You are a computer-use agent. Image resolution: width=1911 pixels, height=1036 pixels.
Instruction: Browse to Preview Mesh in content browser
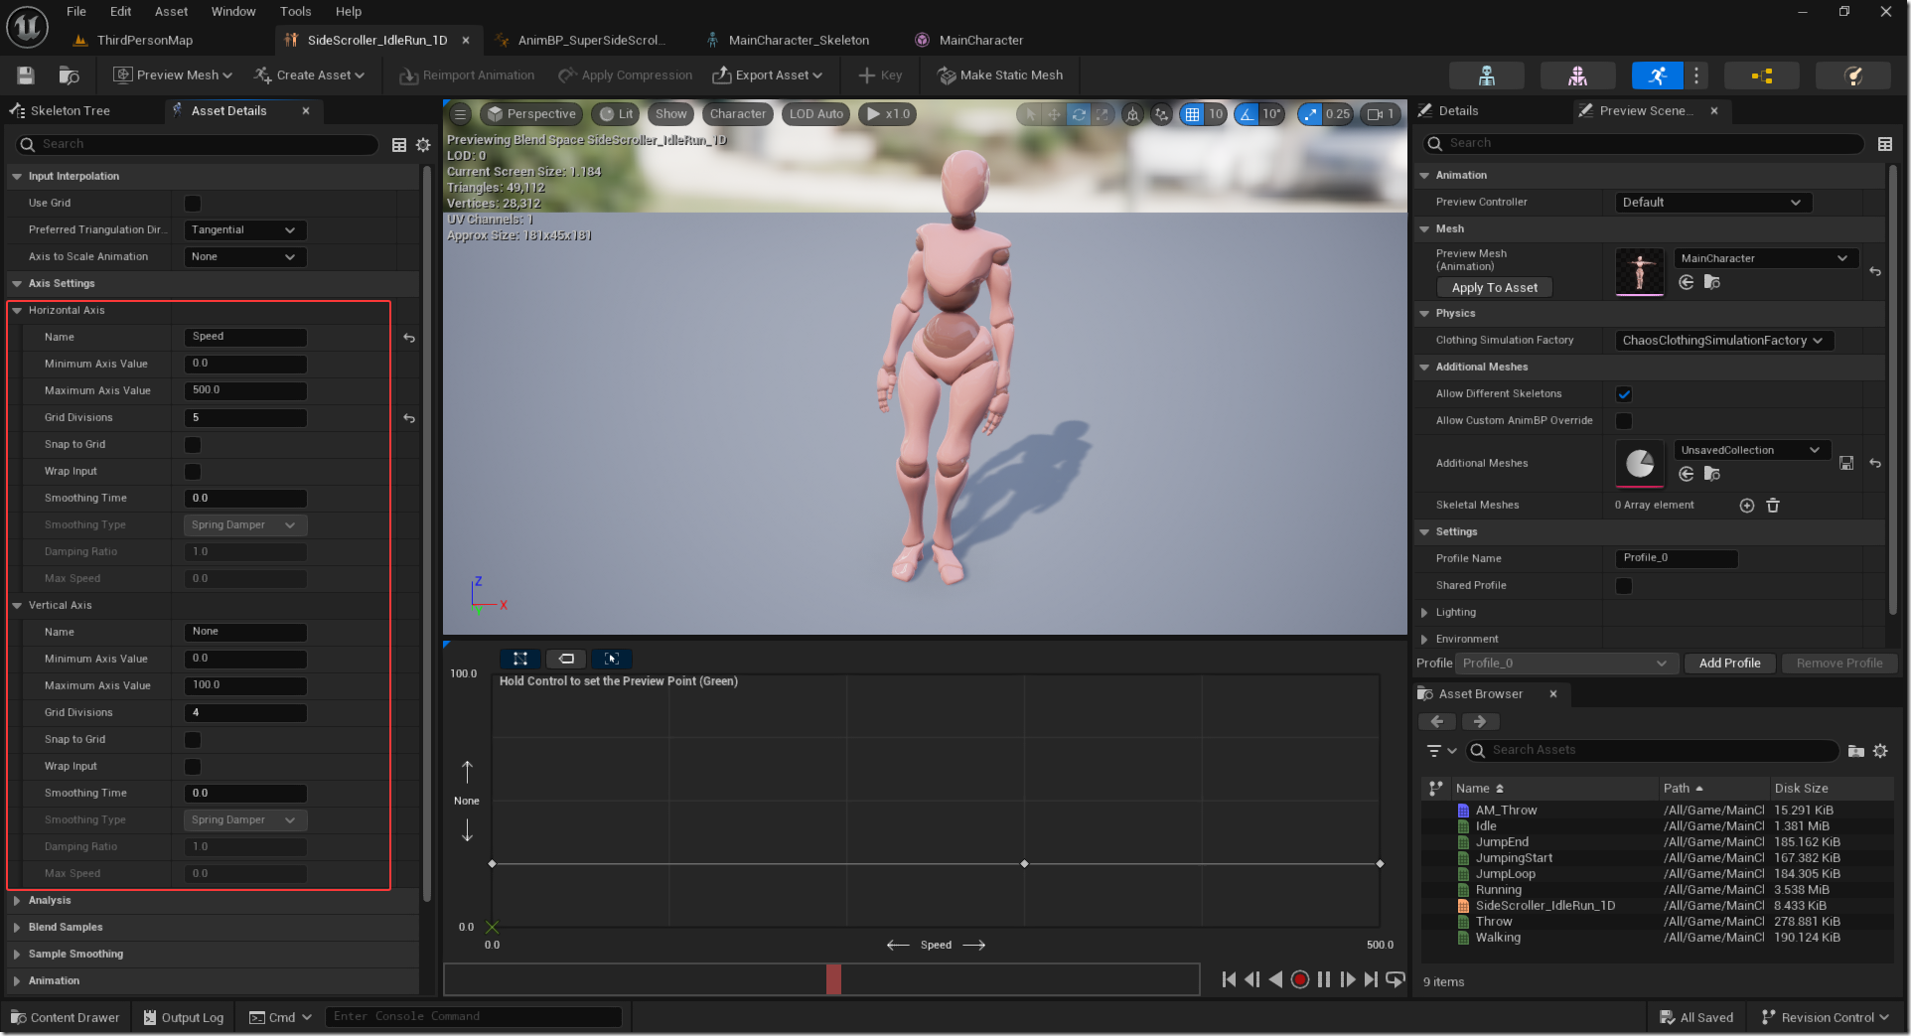(1711, 283)
